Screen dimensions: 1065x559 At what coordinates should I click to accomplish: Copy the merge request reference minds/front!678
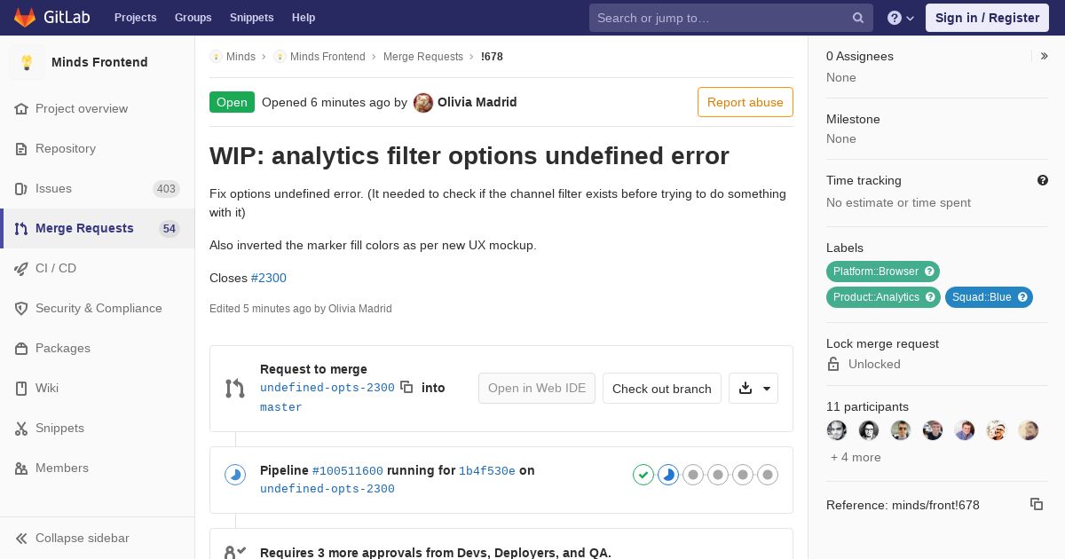coord(1037,504)
